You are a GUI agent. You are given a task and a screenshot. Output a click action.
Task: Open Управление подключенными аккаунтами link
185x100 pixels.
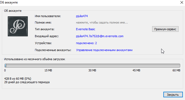click(x=104, y=50)
